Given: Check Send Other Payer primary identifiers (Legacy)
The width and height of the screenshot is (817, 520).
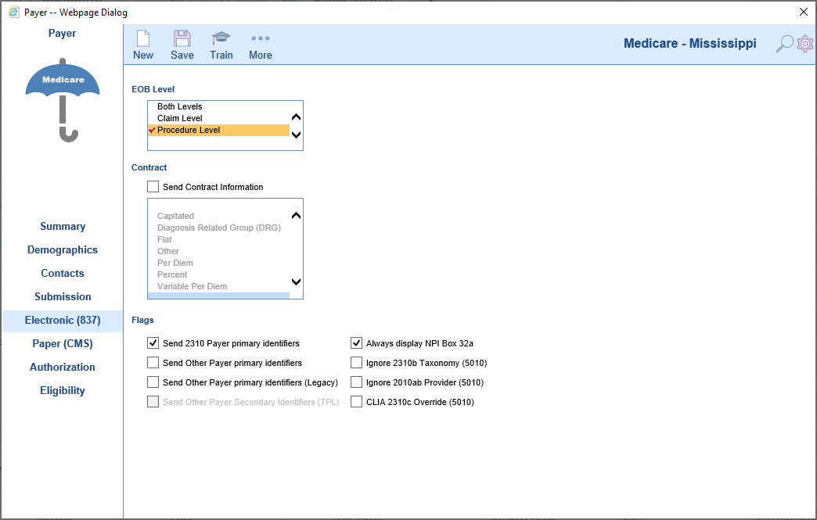Looking at the screenshot, I should [x=153, y=382].
